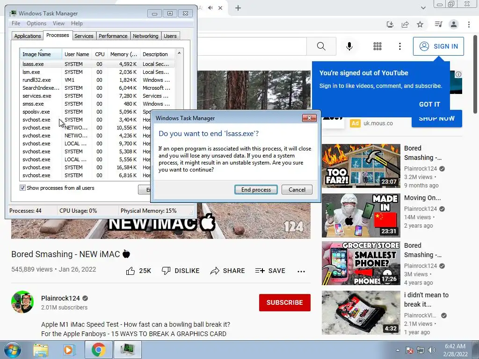Open Chrome tab search chevron
Screen dimensions: 479x359
tap(423, 8)
